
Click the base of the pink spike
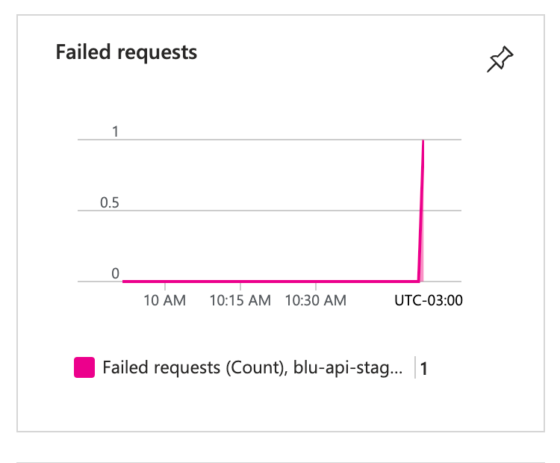coord(419,281)
